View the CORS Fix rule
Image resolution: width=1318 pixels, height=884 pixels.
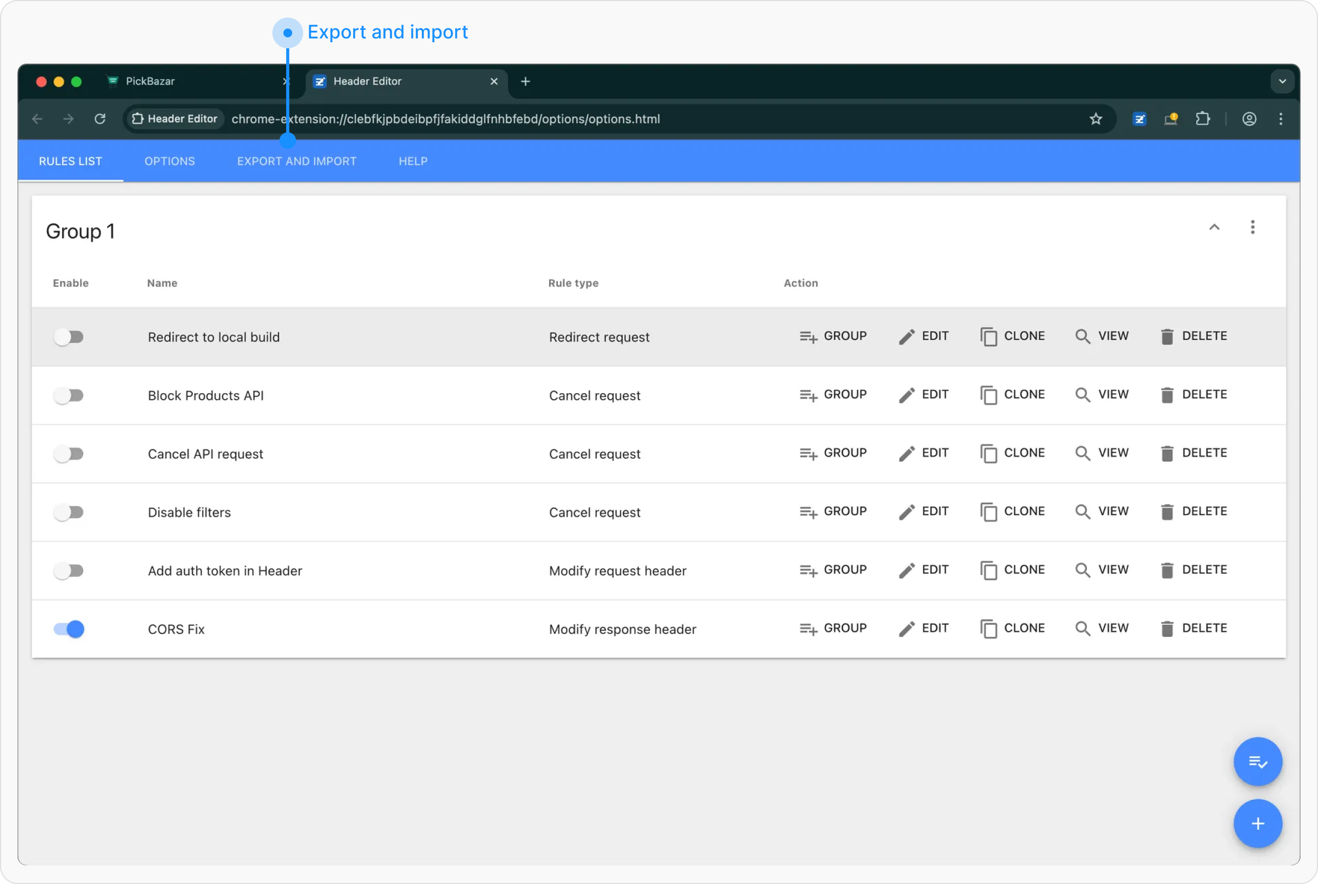1102,628
